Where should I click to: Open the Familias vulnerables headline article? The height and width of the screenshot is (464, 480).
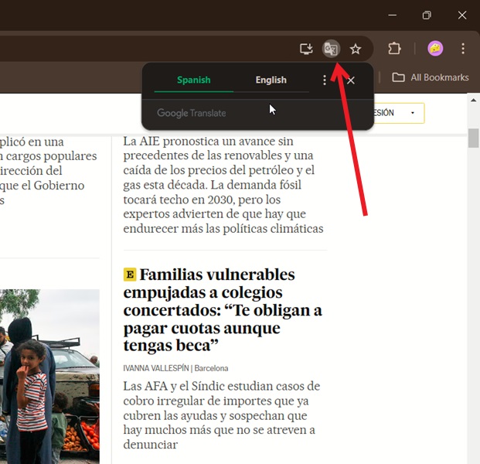tap(223, 310)
